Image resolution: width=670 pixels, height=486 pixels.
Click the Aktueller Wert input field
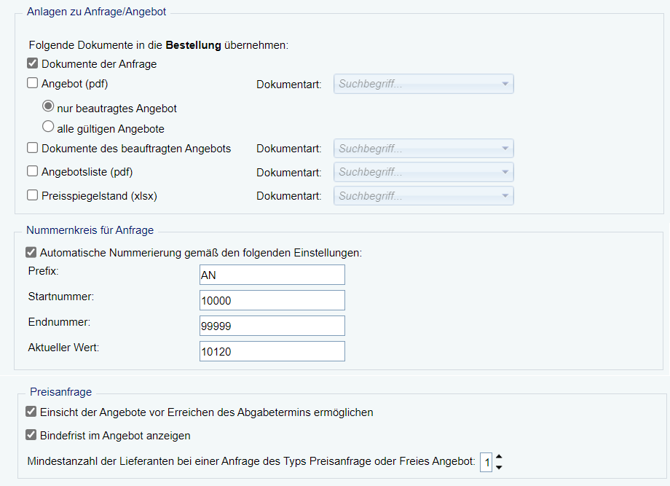pos(272,351)
